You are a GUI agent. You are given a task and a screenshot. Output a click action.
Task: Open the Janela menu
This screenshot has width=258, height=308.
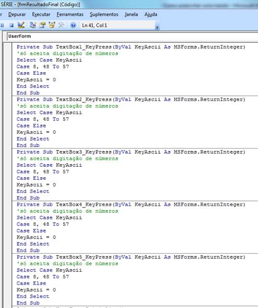[131, 14]
